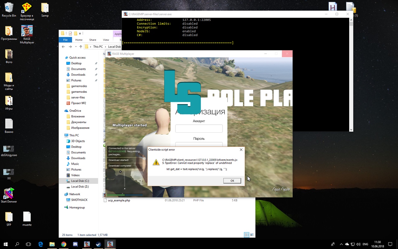This screenshot has height=249, width=398.
Task: Select Homegroup in navigation pane
Action: (x=77, y=208)
